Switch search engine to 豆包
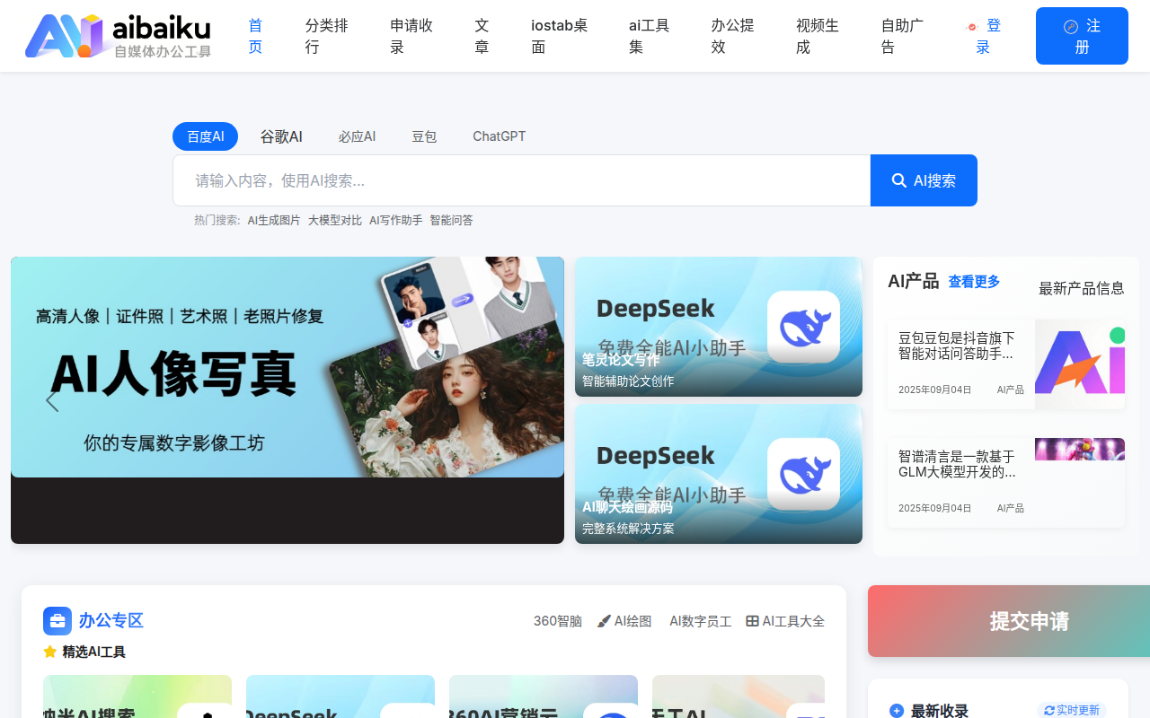1150x718 pixels. [423, 136]
